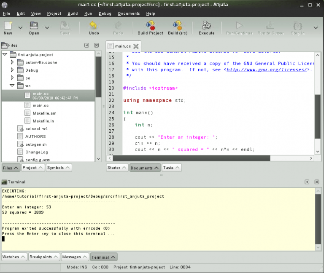Screen dimensions: 324x273
Task: Select autogen.sh file icon
Action: click(x=20, y=144)
